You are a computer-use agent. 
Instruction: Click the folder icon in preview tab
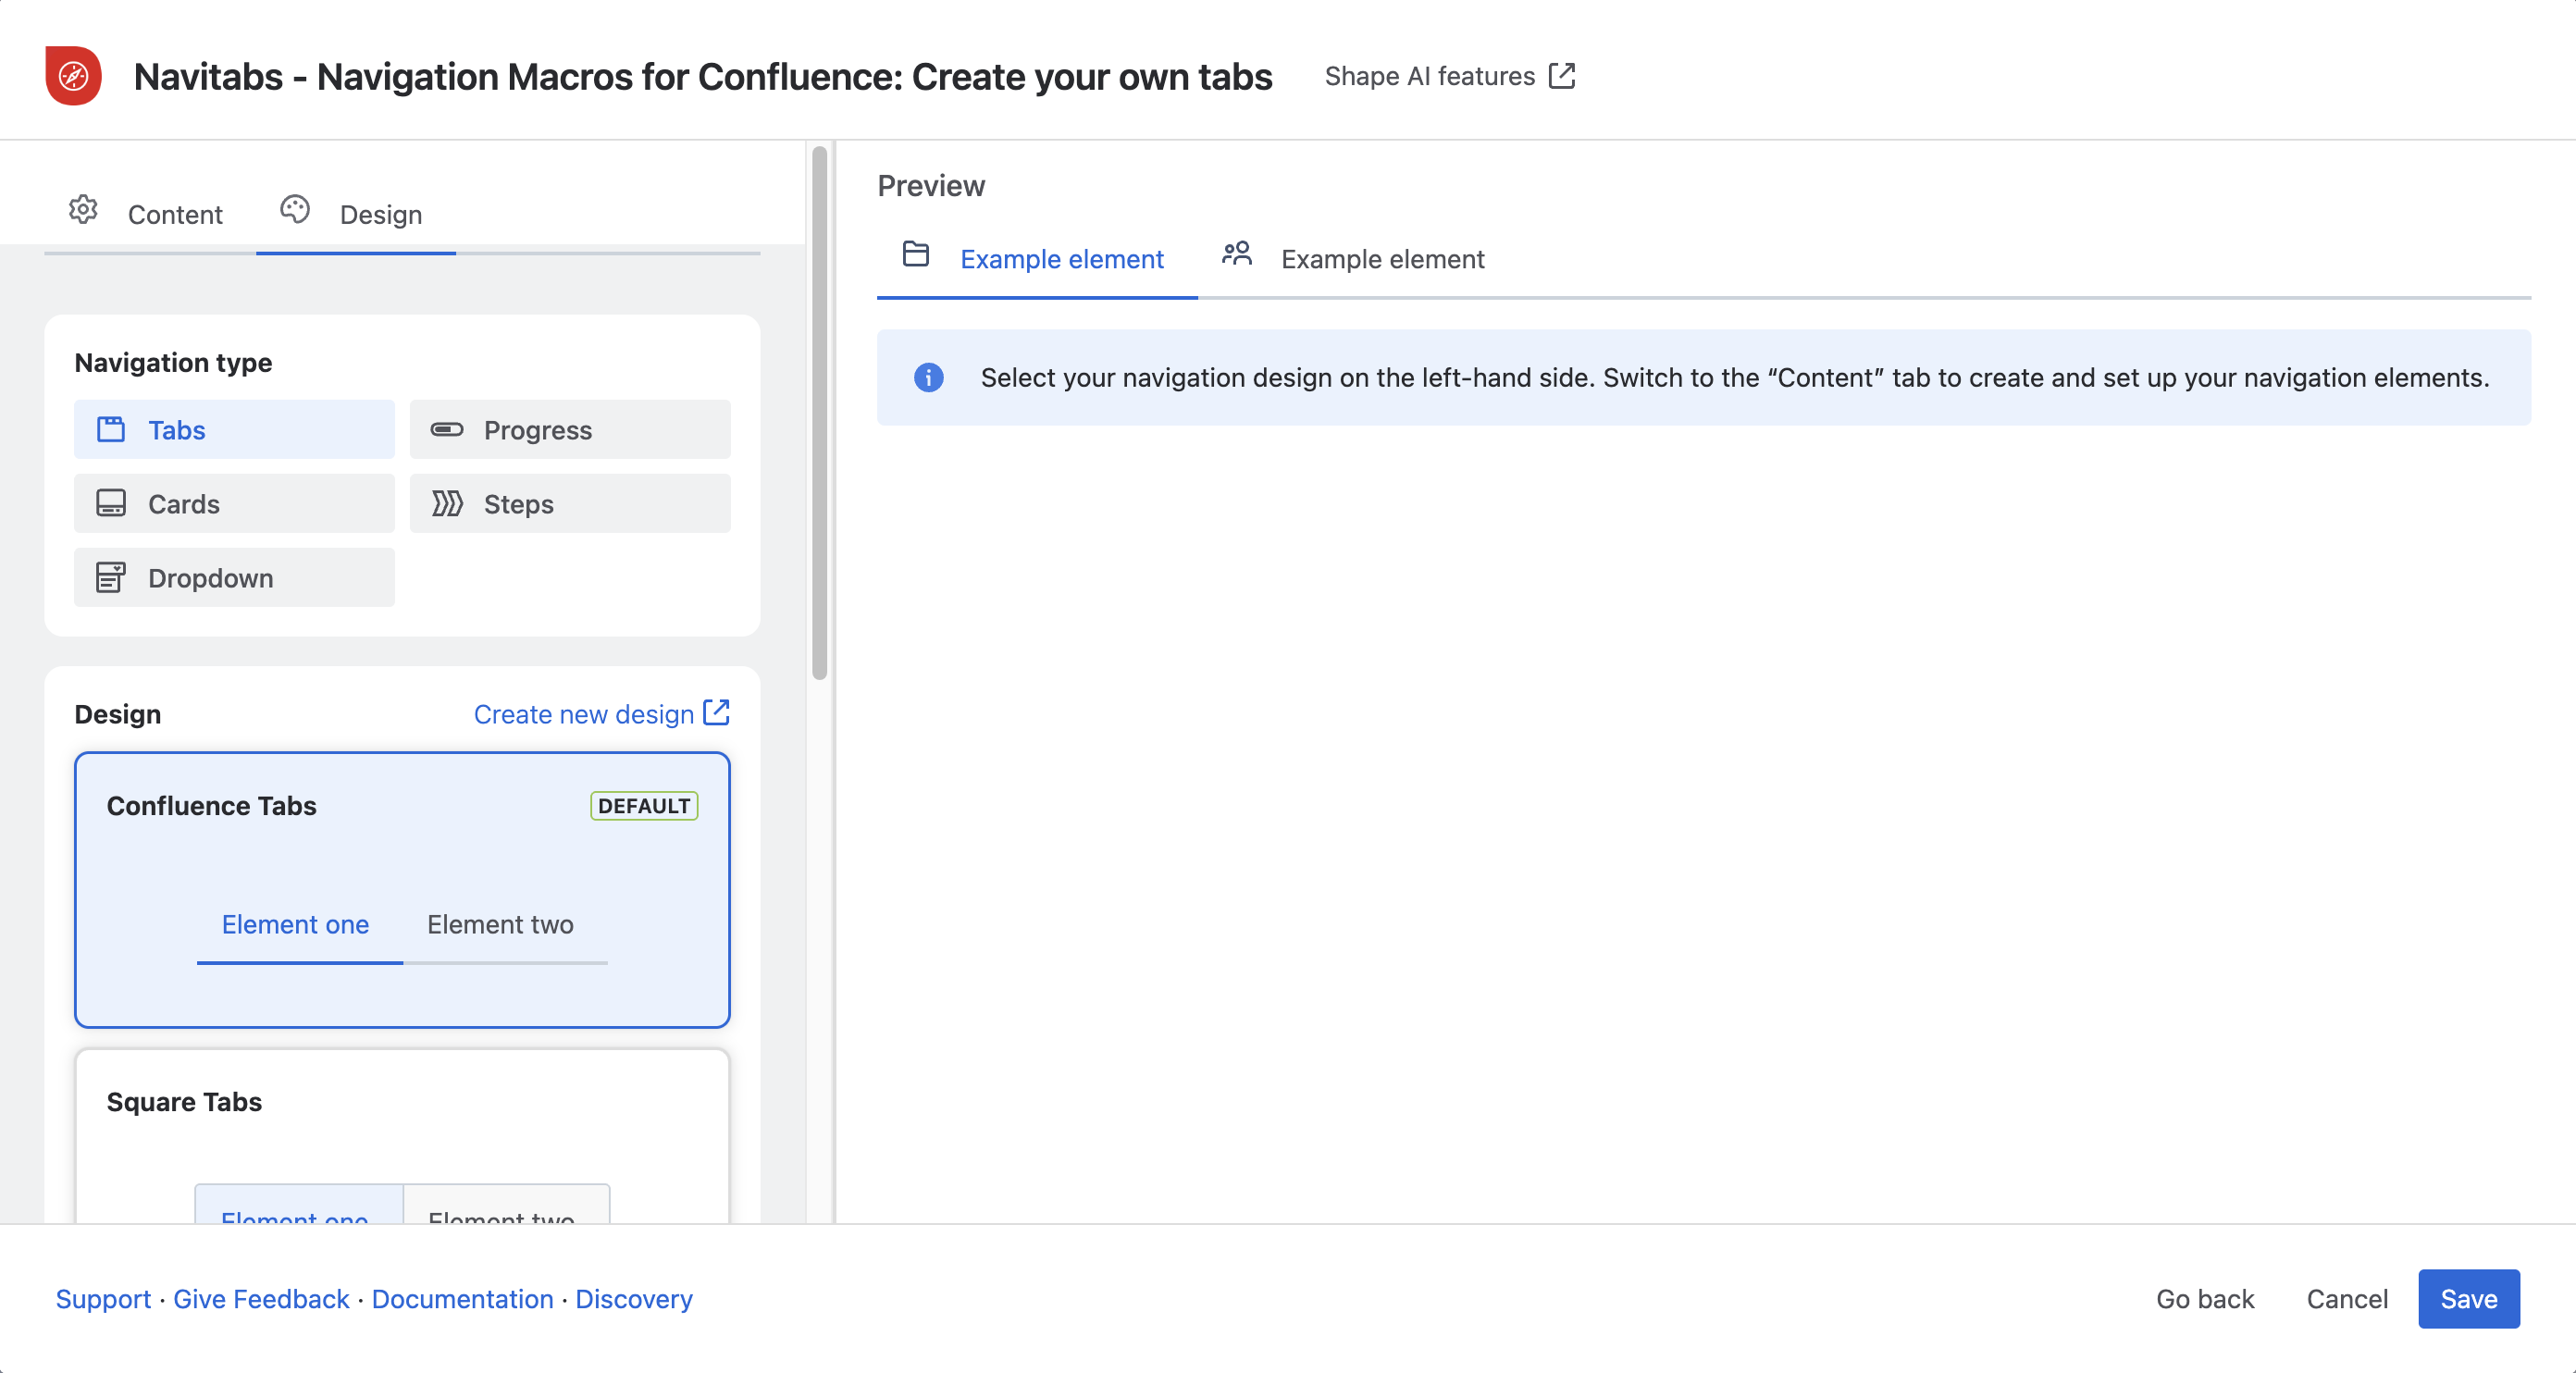pos(916,254)
